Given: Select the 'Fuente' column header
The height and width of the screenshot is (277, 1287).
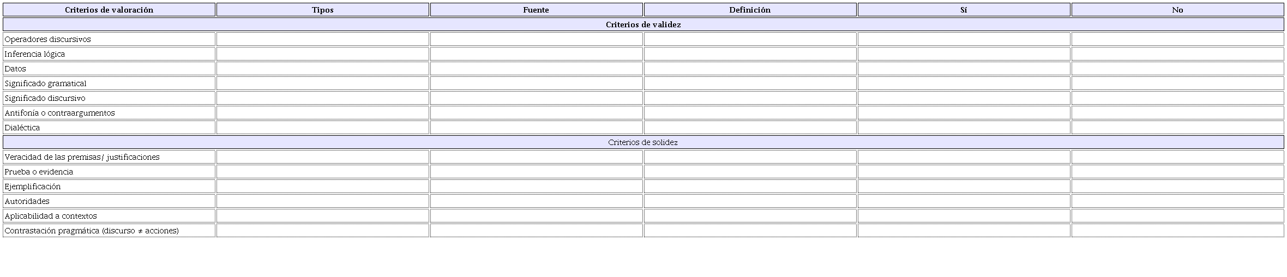Looking at the screenshot, I should pos(536,10).
